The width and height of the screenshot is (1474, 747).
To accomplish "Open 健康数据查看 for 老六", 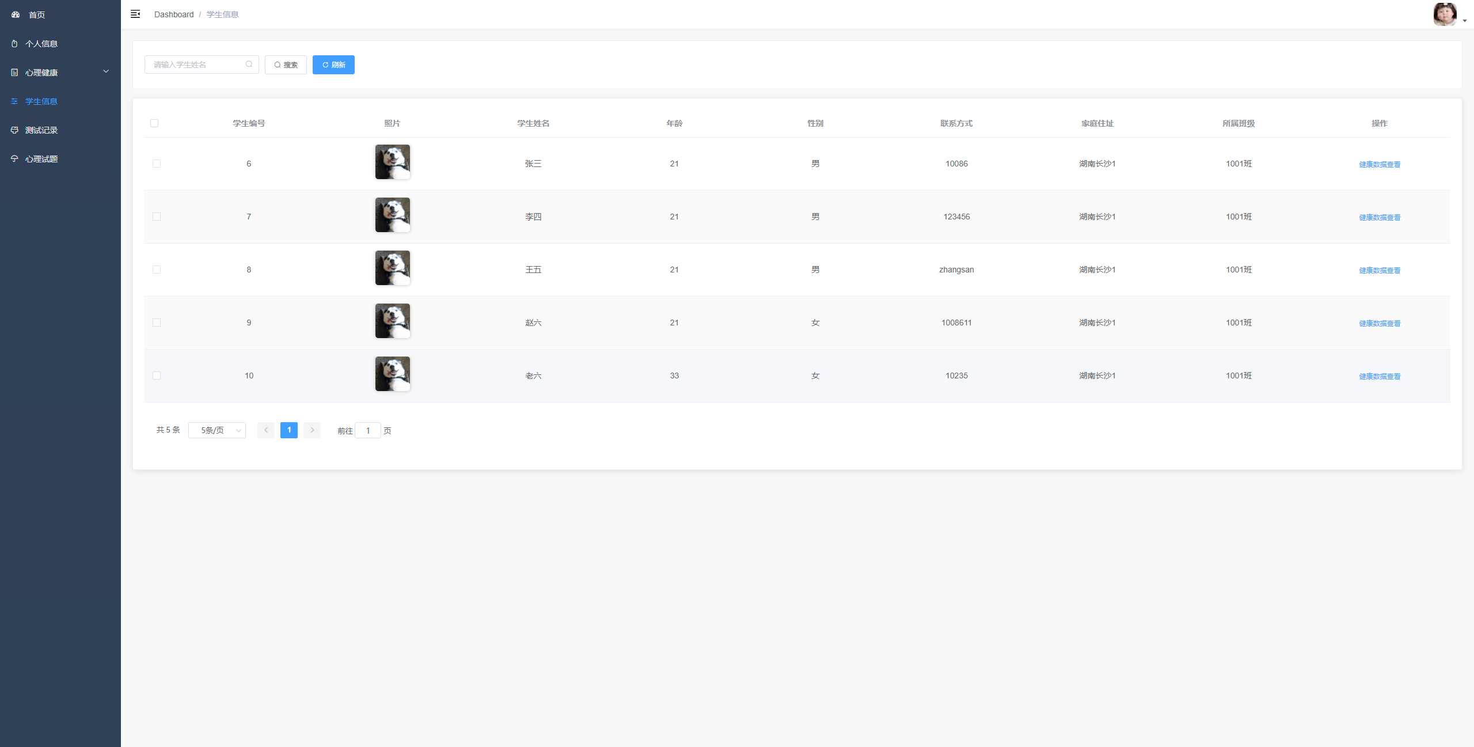I will tap(1380, 376).
